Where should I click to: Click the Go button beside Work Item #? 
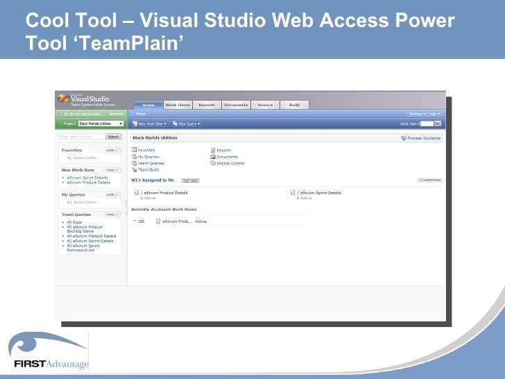pos(437,124)
